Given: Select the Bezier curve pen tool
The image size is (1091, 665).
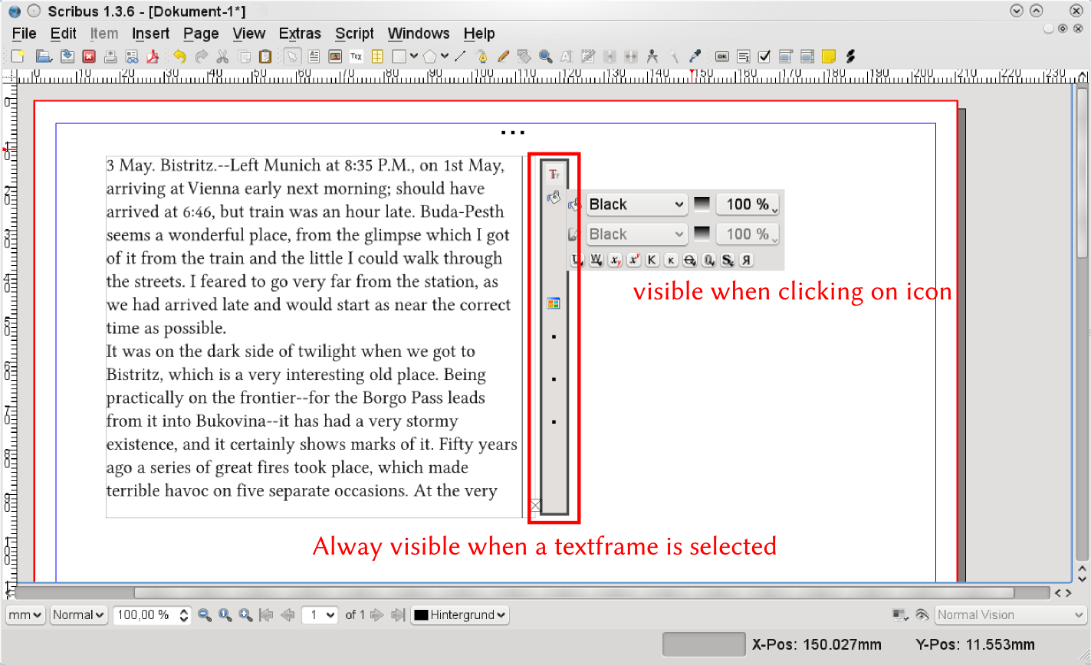Looking at the screenshot, I should click(x=481, y=56).
